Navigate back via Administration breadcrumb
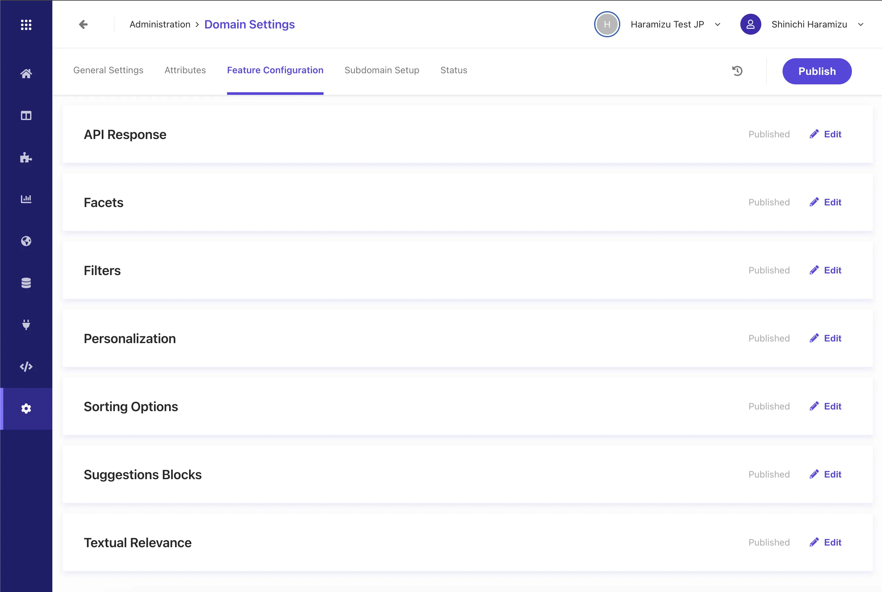Image resolution: width=882 pixels, height=592 pixels. click(x=159, y=25)
